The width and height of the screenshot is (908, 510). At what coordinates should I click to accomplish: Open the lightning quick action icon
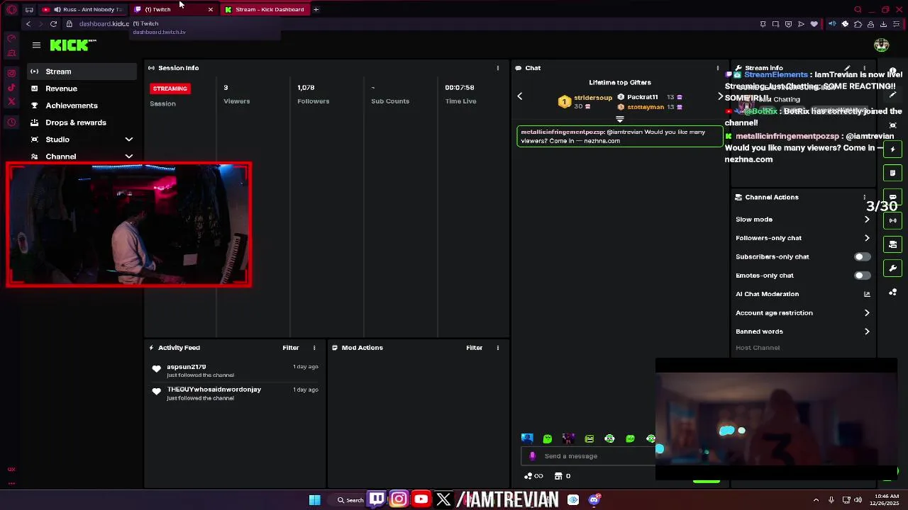892,149
